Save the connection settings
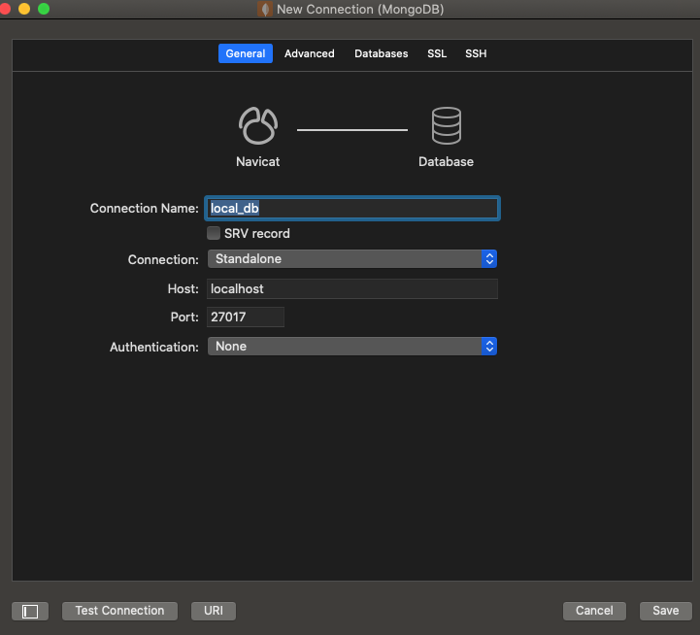Screen dimensions: 700x635 pyautogui.click(x=665, y=611)
